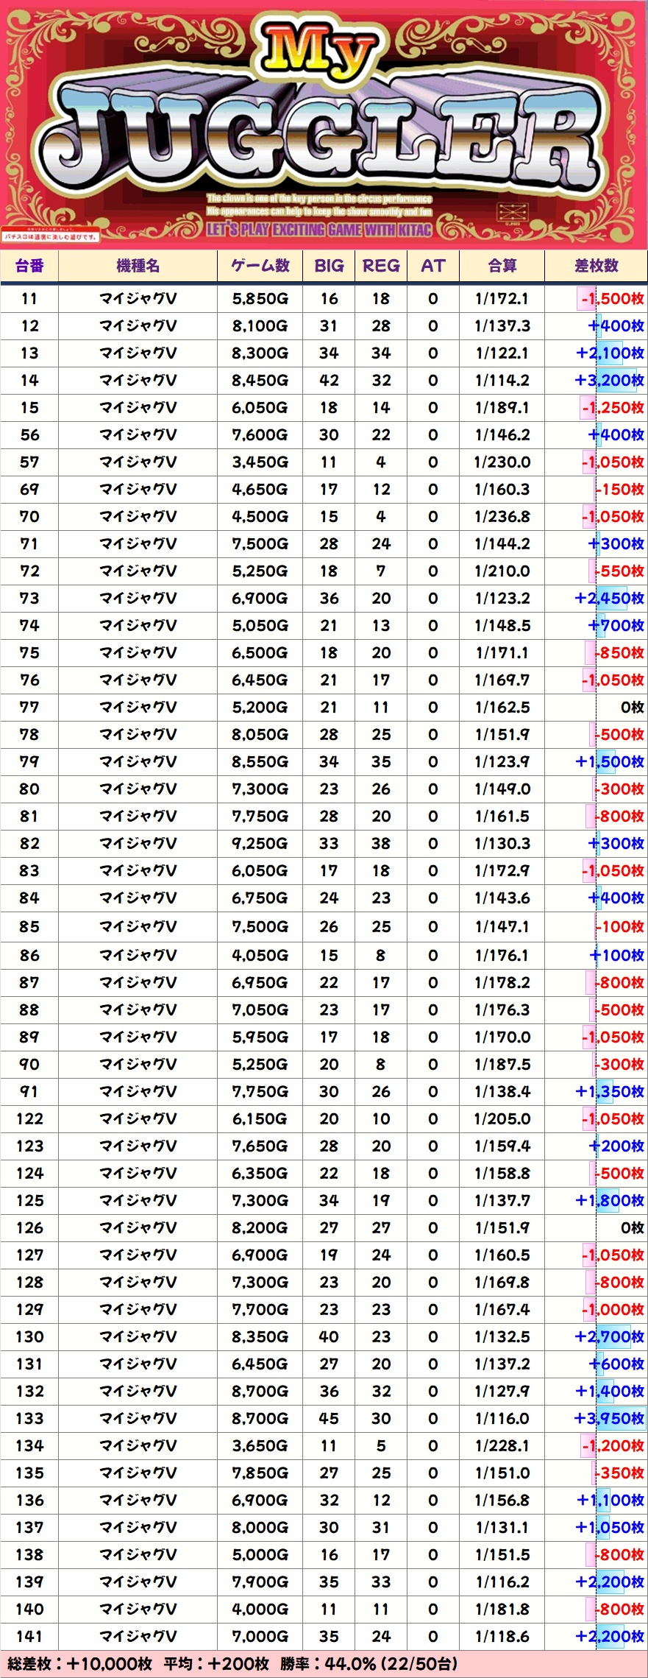Click the +3,200枚 value for machine 14

click(x=609, y=380)
